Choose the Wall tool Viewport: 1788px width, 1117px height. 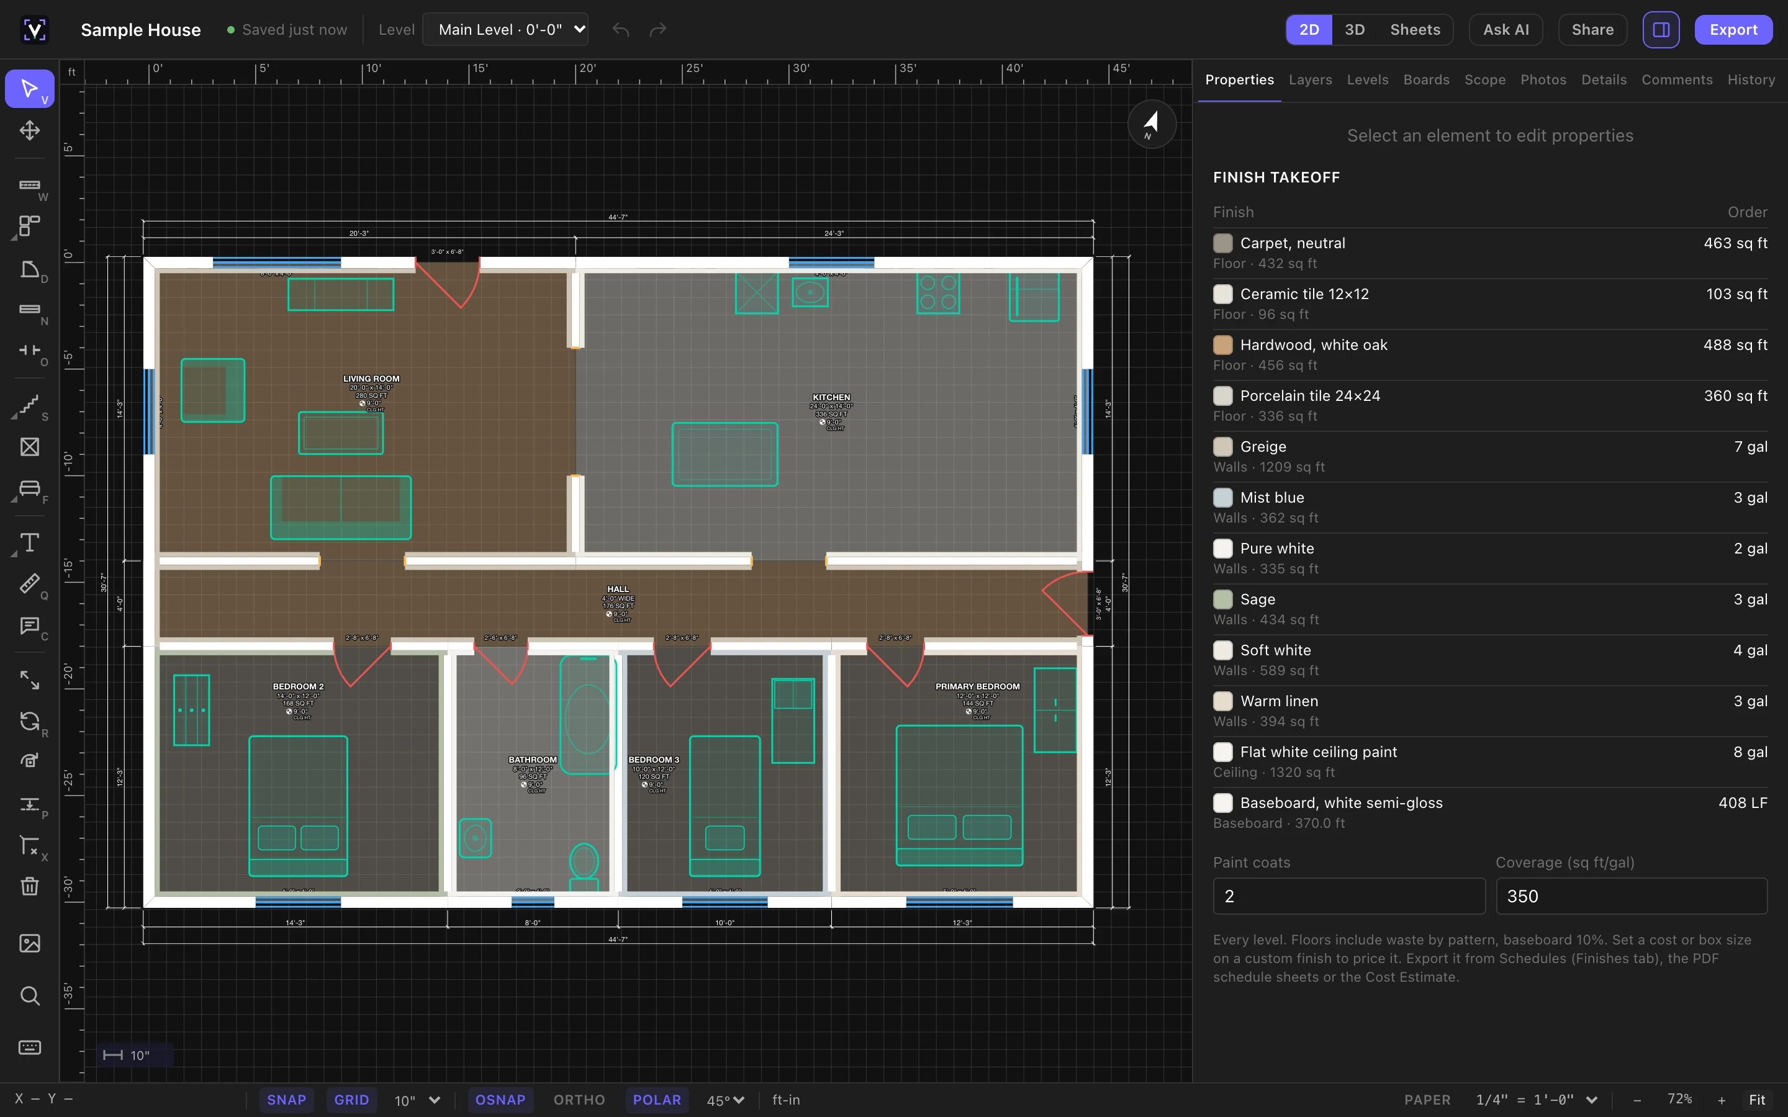pos(30,185)
